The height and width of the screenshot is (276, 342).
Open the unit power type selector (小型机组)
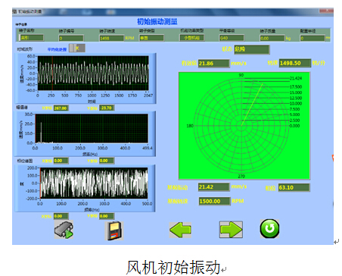click(x=192, y=38)
